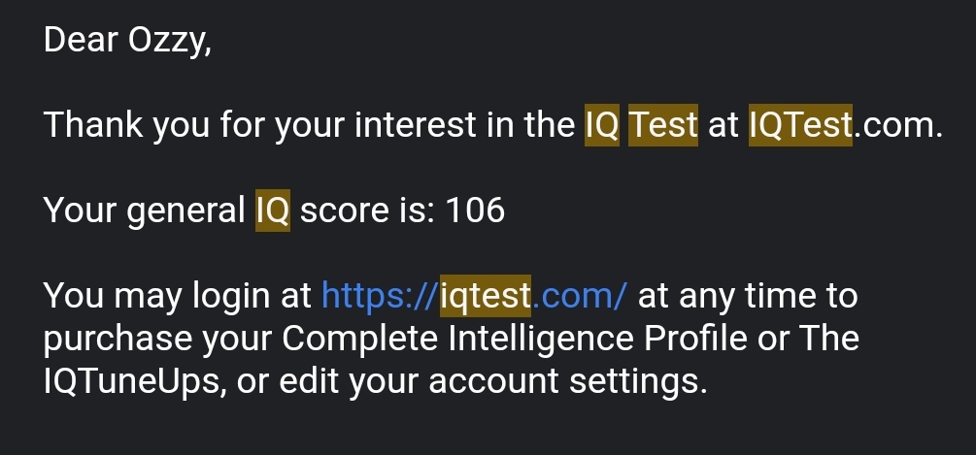Viewport: 976px width, 455px height.
Task: Open the https://iqtest.com/ link
Action: (474, 296)
